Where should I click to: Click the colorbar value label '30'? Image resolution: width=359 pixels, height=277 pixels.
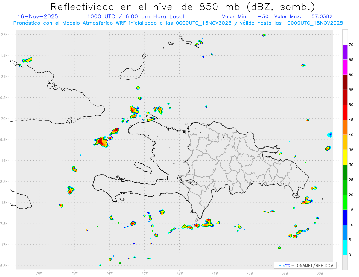(x=351, y=165)
